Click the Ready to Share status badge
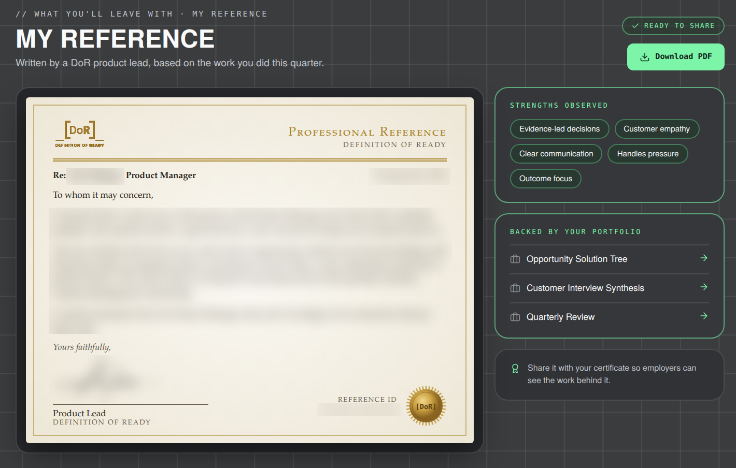The image size is (736, 468). pyautogui.click(x=673, y=26)
